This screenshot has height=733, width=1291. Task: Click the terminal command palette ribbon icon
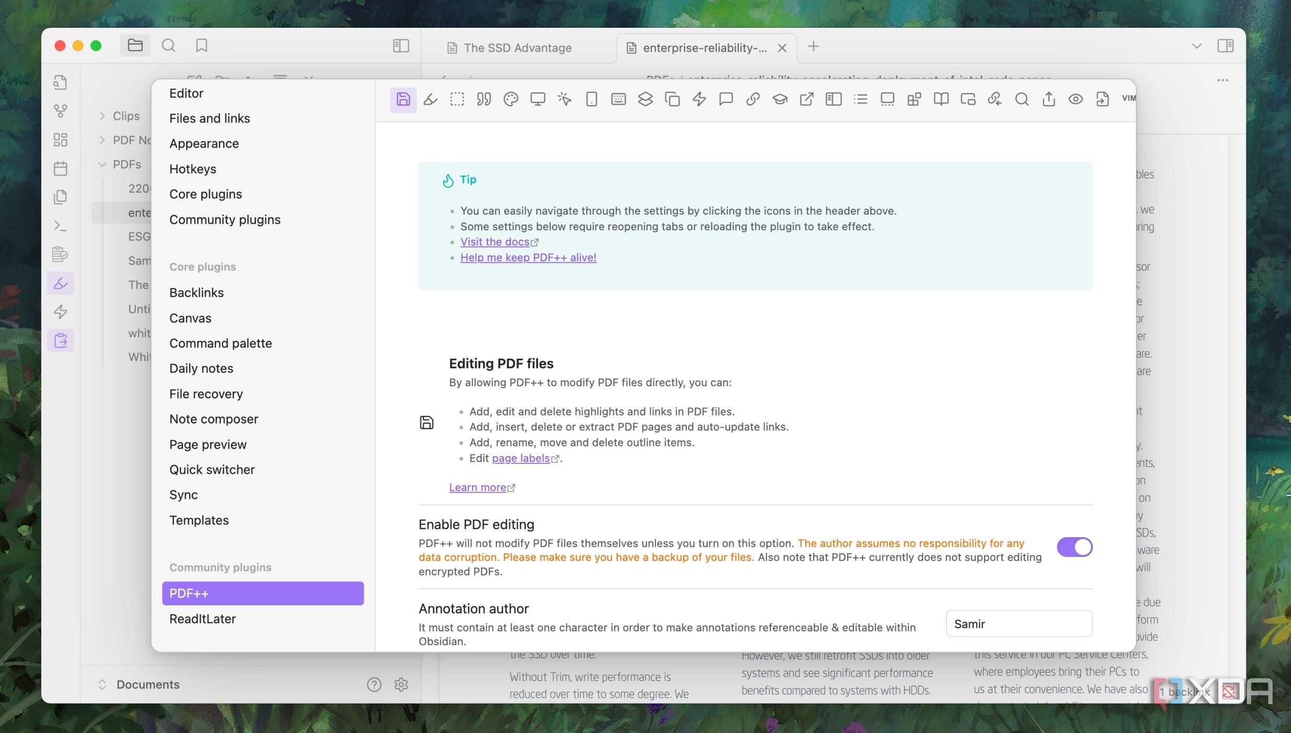(60, 226)
